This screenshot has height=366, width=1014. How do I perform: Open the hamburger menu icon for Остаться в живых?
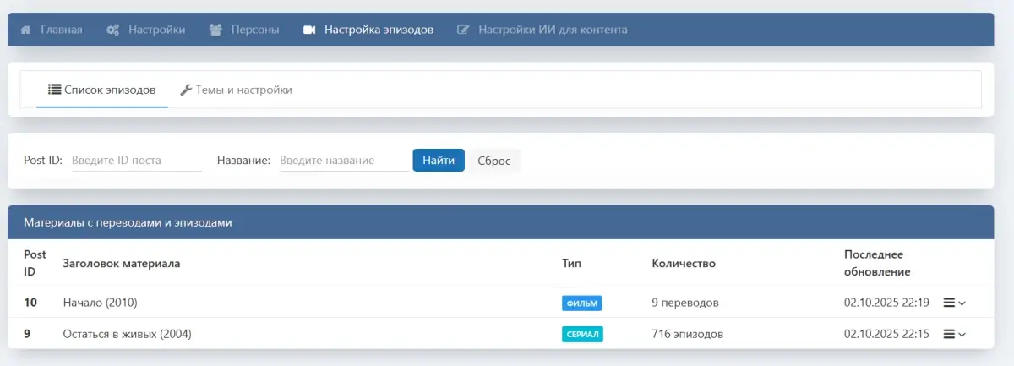pyautogui.click(x=949, y=334)
